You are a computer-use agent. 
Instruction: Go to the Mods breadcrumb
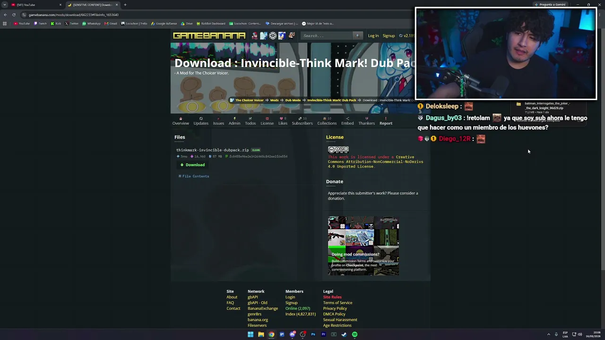pyautogui.click(x=274, y=100)
